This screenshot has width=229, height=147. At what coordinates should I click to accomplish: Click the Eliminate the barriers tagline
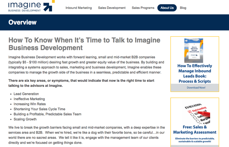(194, 140)
